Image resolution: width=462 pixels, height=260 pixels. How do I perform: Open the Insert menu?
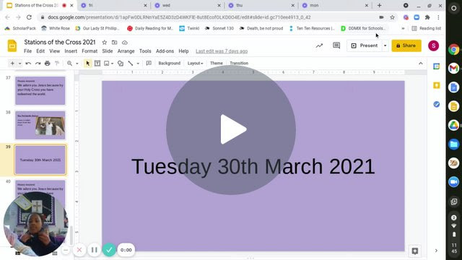point(71,51)
